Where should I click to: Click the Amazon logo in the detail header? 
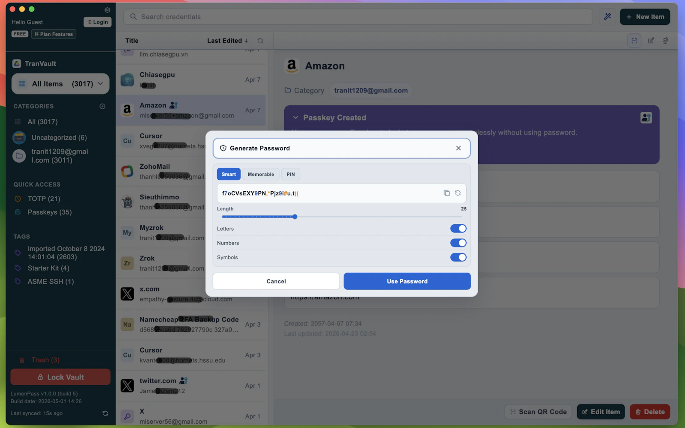tap(292, 66)
